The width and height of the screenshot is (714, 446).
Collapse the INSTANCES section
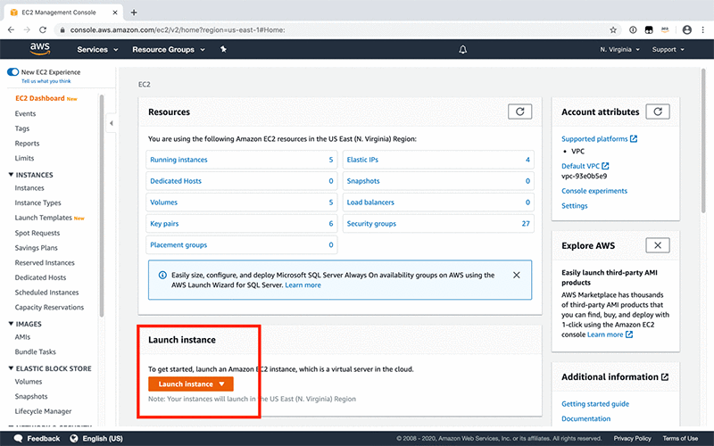[11, 175]
